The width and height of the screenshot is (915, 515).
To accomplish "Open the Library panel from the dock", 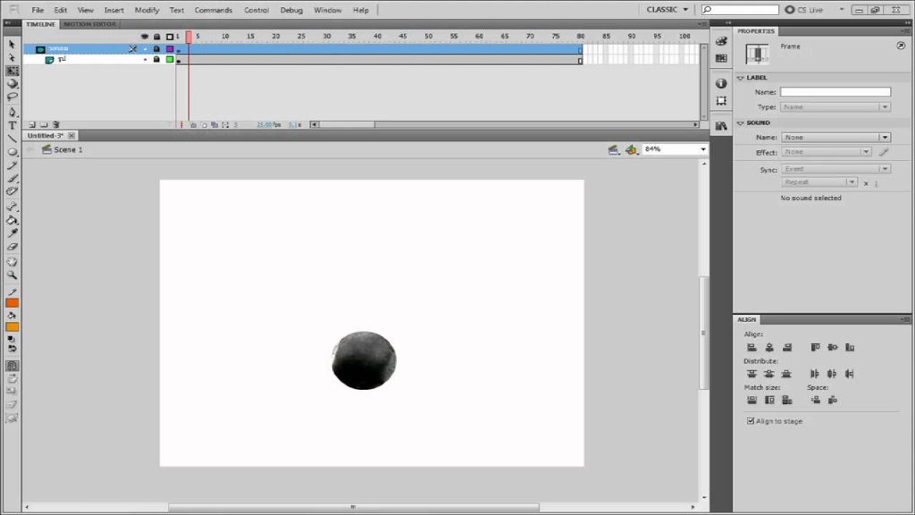I will 721,125.
